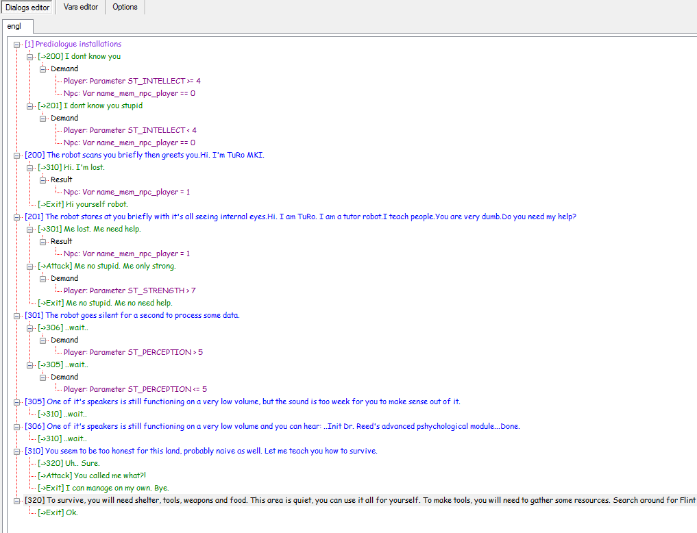
Task: Collapse the dialog 310 node
Action: click(x=17, y=451)
